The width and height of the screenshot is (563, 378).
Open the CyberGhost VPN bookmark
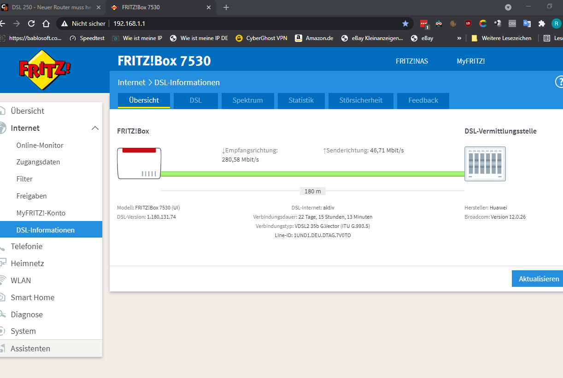[x=261, y=38]
